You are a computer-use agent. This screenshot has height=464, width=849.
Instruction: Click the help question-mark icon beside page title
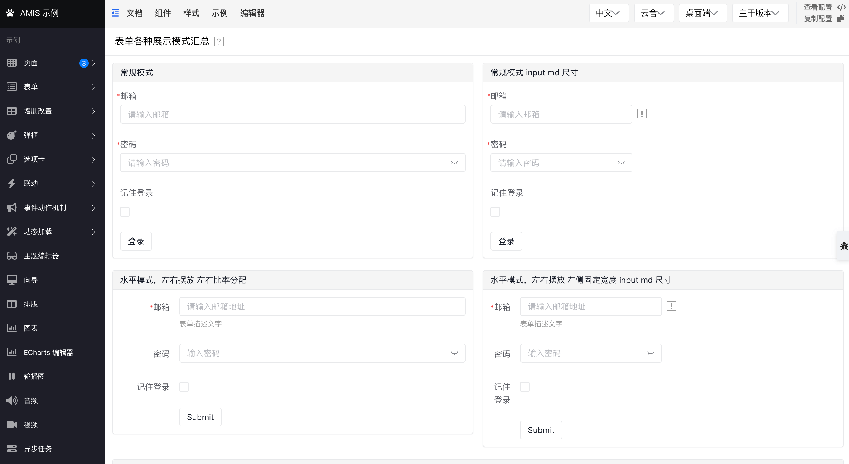pyautogui.click(x=219, y=41)
